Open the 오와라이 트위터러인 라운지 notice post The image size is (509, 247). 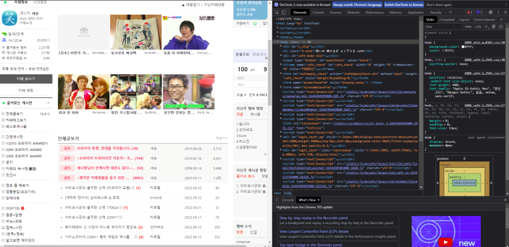[x=106, y=158]
